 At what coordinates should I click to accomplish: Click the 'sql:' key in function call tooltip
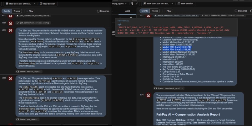120,25
